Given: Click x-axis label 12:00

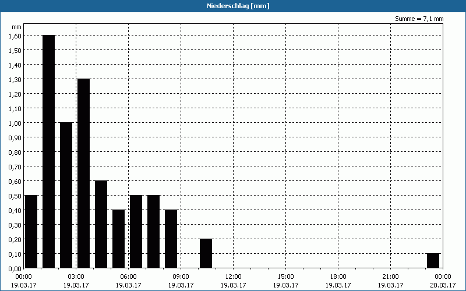Looking at the screenshot, I should [x=234, y=276].
